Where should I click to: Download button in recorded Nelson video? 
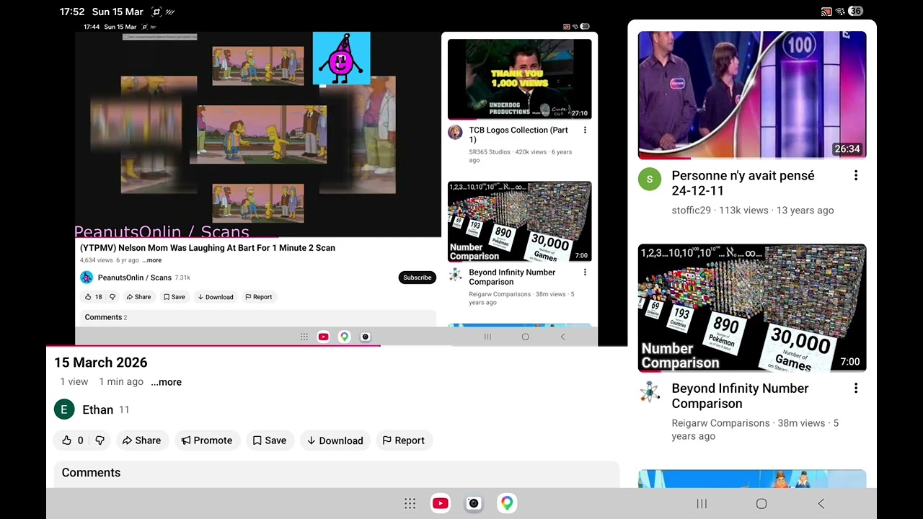[x=216, y=297]
